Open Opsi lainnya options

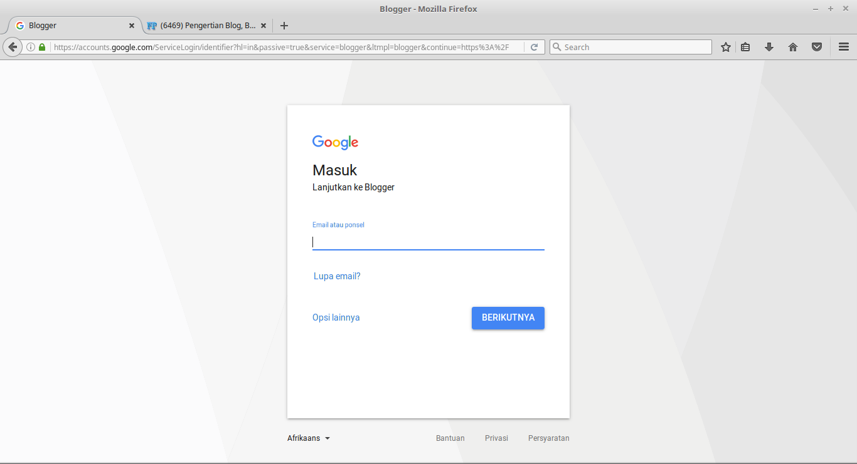[336, 317]
